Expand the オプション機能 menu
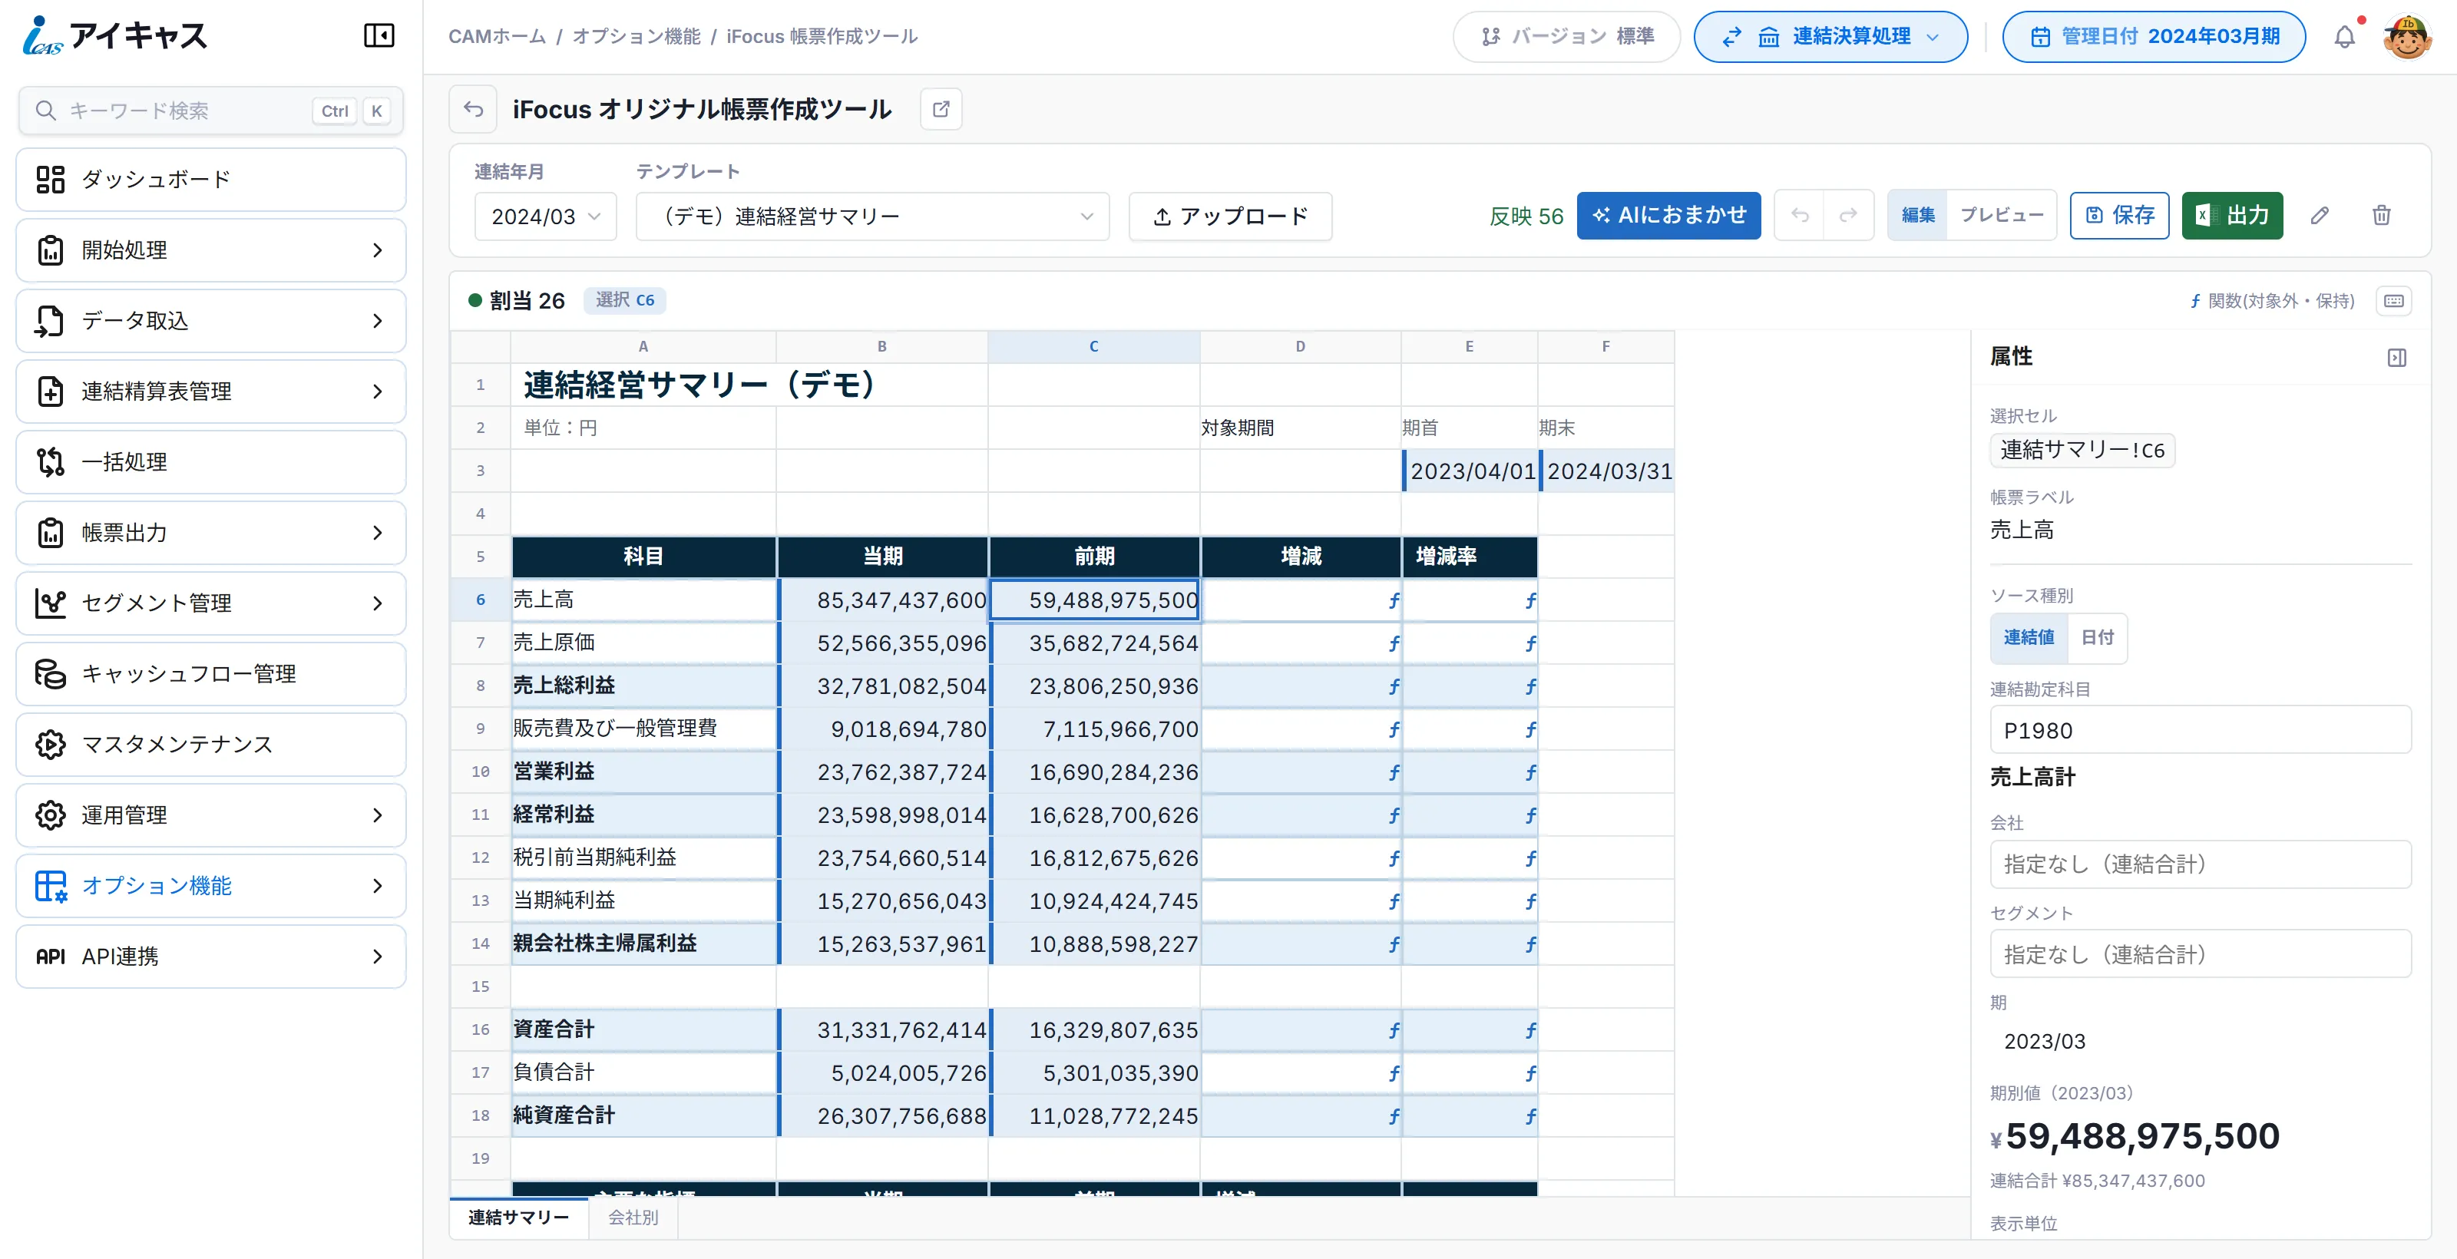Screen dimensions: 2457x1259 [211, 885]
